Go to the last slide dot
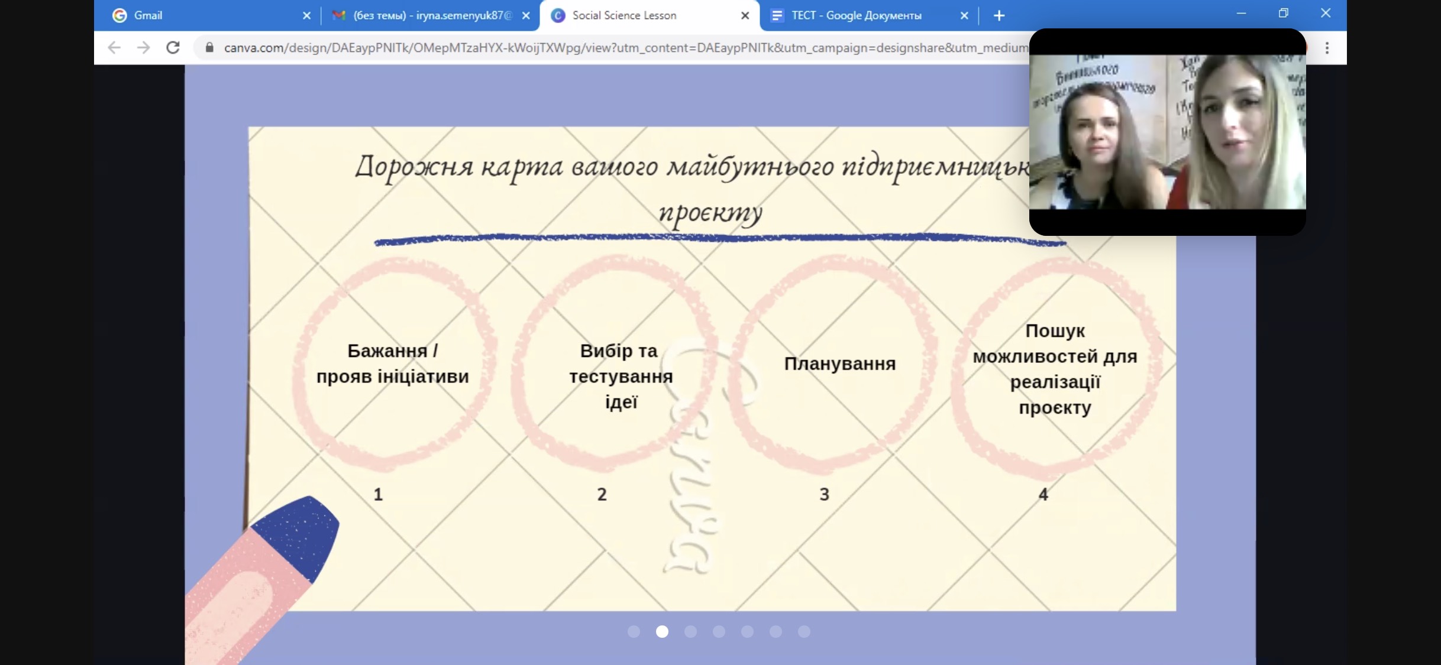Viewport: 1441px width, 665px height. 804,632
